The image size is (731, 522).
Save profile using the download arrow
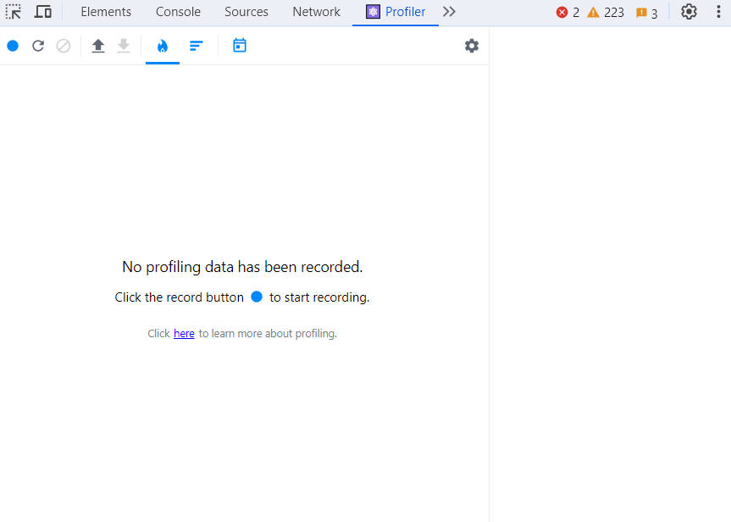pyautogui.click(x=124, y=46)
